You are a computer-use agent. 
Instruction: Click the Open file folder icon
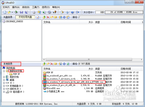[x=9, y=12]
